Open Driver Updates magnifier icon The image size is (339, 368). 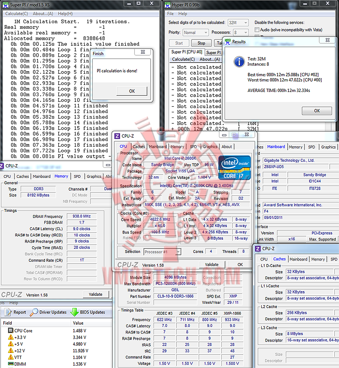(x=34, y=312)
